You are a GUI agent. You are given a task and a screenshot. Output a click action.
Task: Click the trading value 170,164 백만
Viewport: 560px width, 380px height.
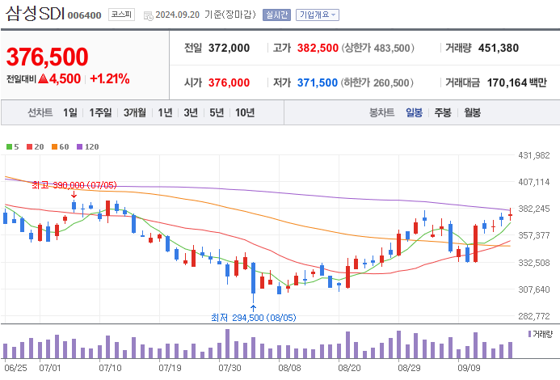pos(517,83)
